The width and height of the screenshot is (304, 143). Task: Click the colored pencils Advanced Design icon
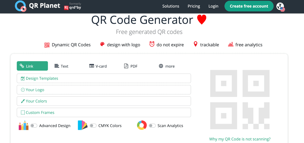click(x=24, y=126)
